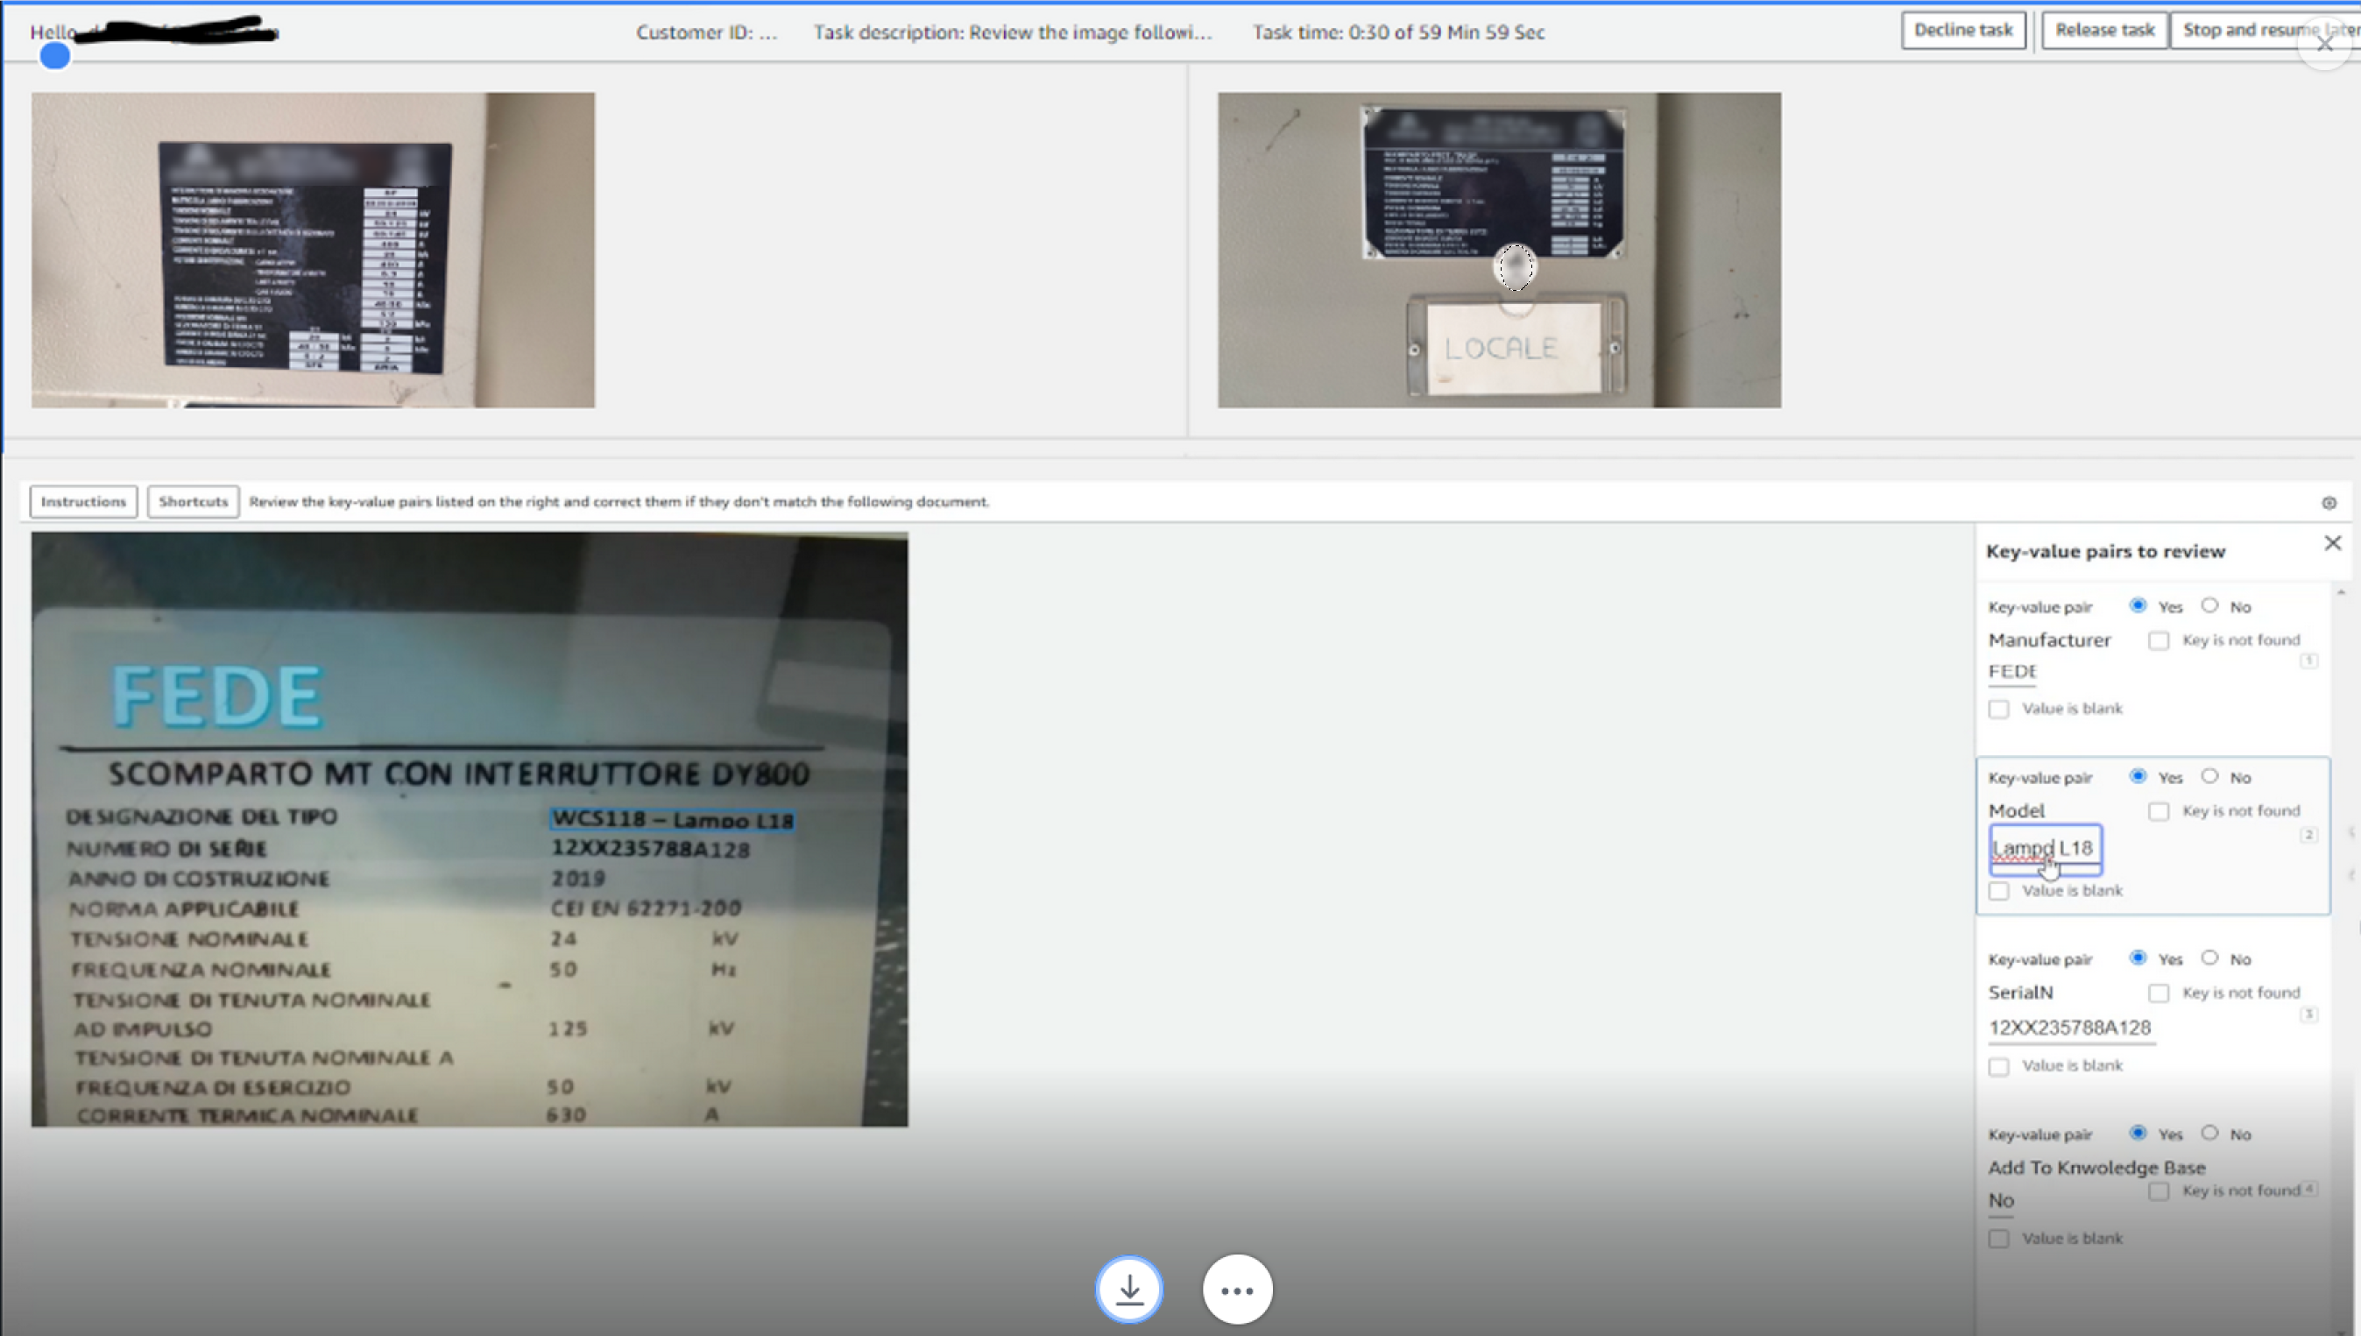Open the Shortcuts tab

coord(193,501)
